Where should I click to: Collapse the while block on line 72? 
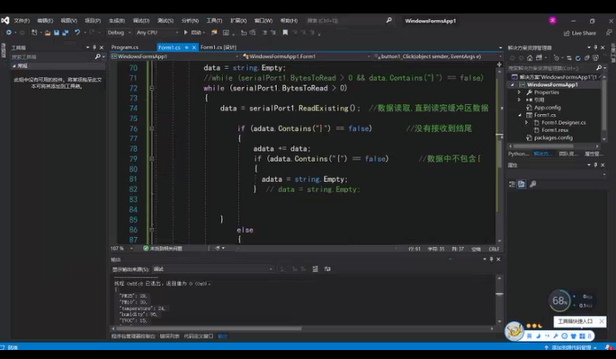(x=152, y=88)
